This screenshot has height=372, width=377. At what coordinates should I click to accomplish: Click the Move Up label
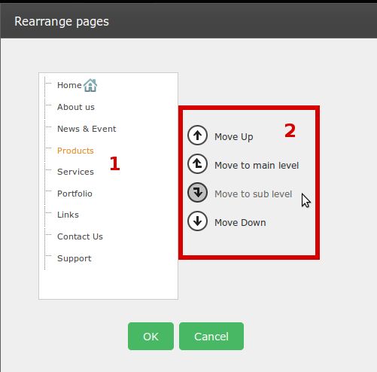pos(234,137)
